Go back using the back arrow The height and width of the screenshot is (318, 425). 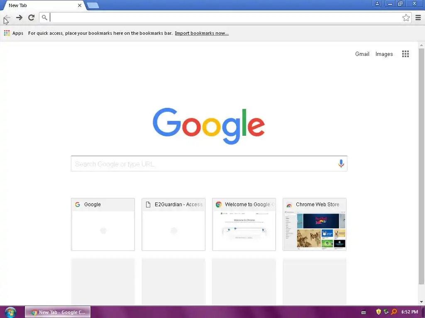tap(7, 17)
